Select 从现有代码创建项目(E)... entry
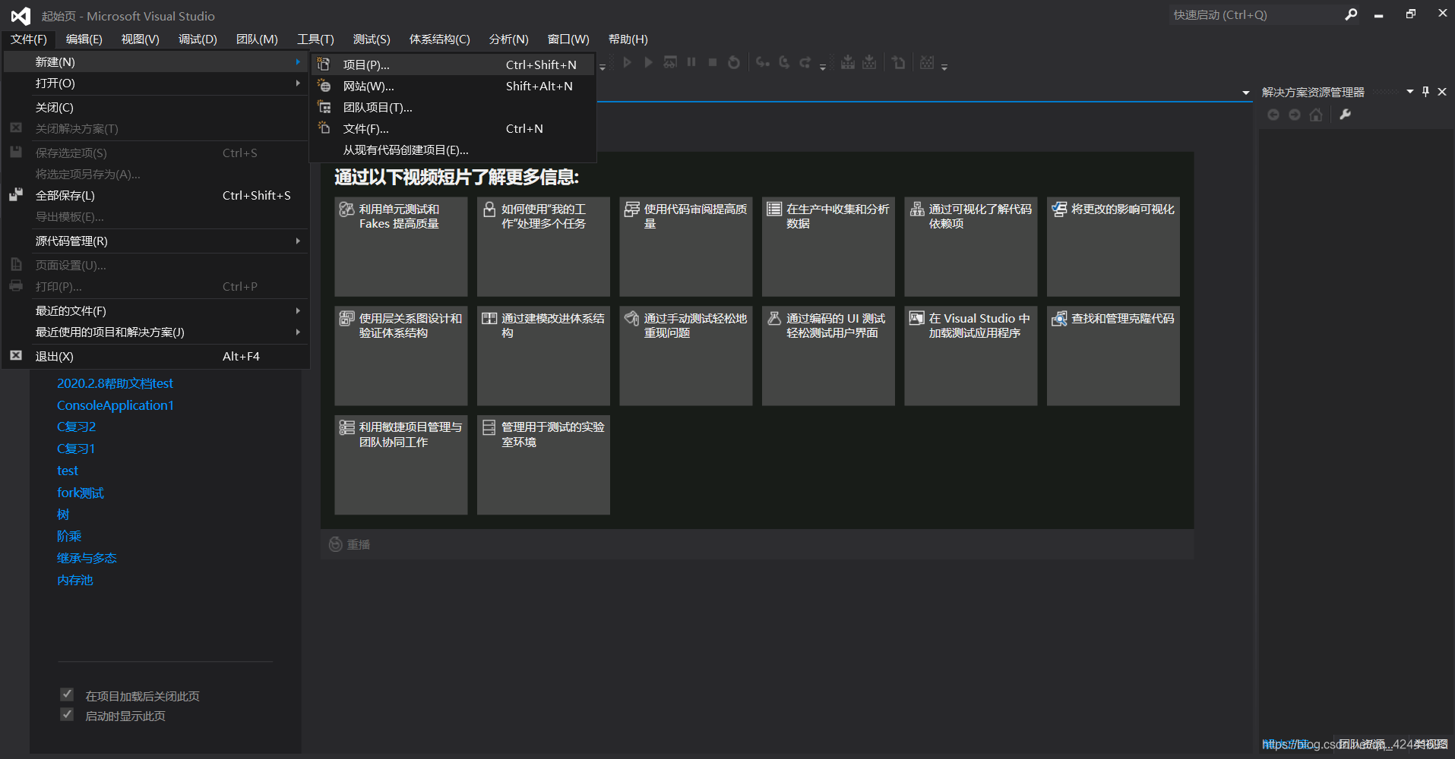The height and width of the screenshot is (759, 1455). pyautogui.click(x=453, y=150)
